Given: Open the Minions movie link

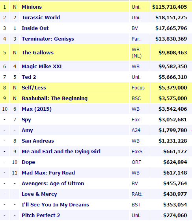Looking at the screenshot, I should pyautogui.click(x=32, y=7).
